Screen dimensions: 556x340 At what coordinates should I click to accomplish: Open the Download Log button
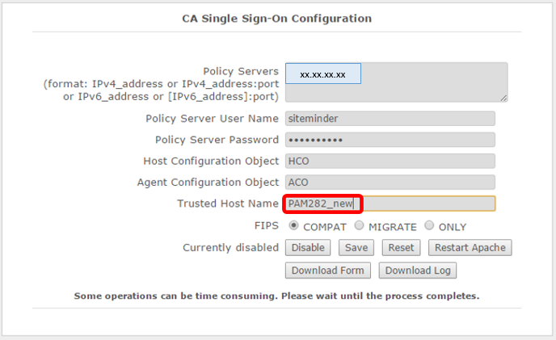point(418,271)
